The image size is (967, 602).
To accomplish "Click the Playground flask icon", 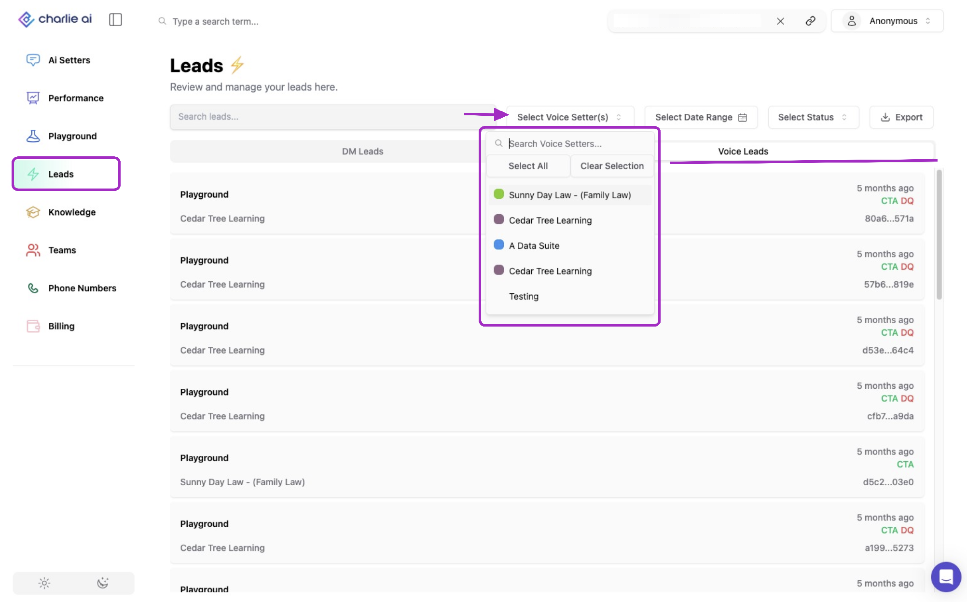I will (33, 136).
